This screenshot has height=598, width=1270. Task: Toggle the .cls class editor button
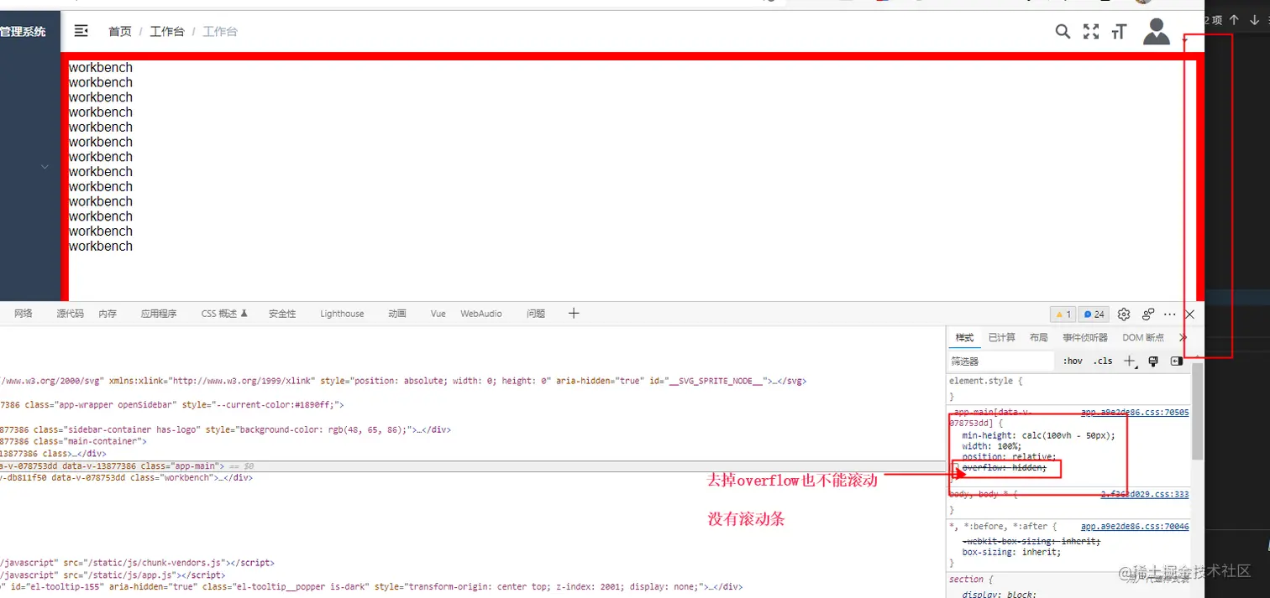click(x=1103, y=361)
